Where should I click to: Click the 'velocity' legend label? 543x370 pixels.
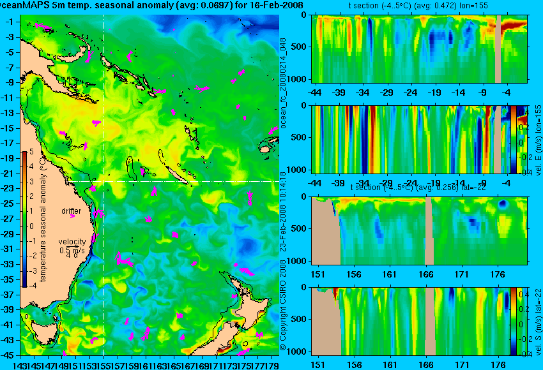click(72, 242)
